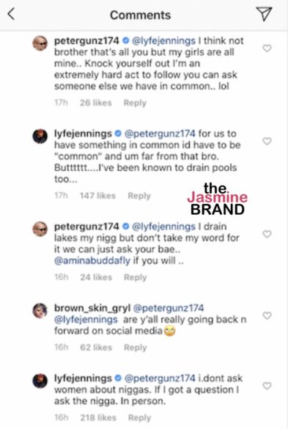Open the brown_skin_gryl username
288x440 pixels.
[92, 308]
